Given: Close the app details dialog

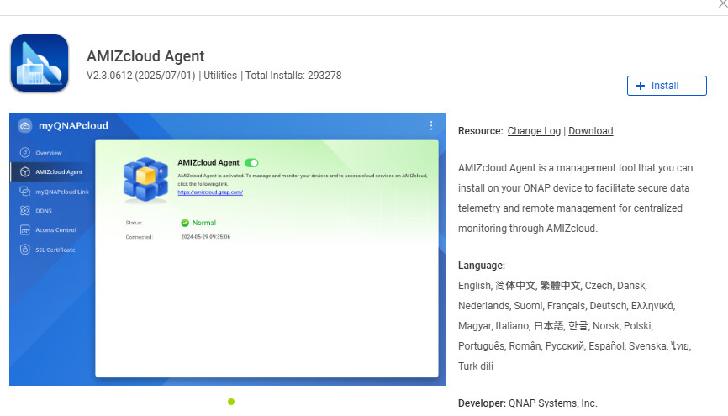Looking at the screenshot, I should [722, 4].
